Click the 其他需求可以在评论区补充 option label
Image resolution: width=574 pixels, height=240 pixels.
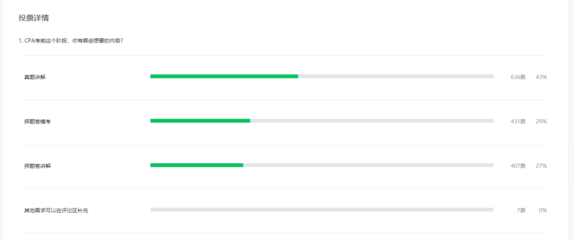[x=56, y=210]
